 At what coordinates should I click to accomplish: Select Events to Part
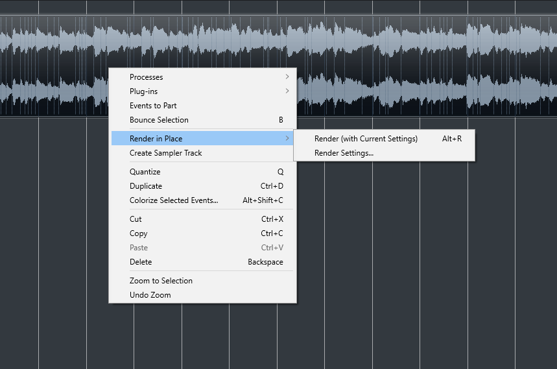coord(153,106)
